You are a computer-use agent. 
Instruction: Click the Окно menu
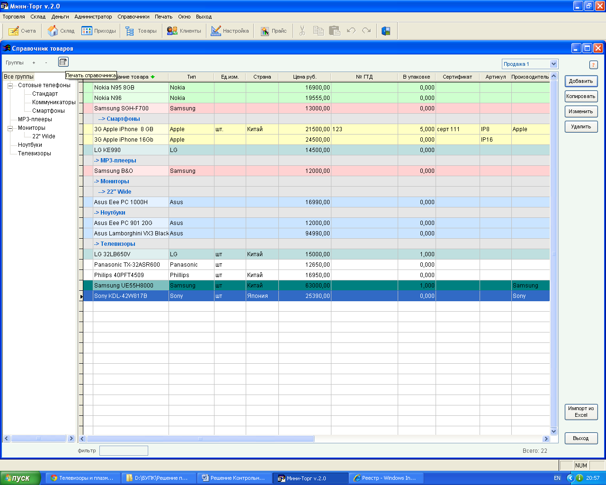[x=184, y=17]
